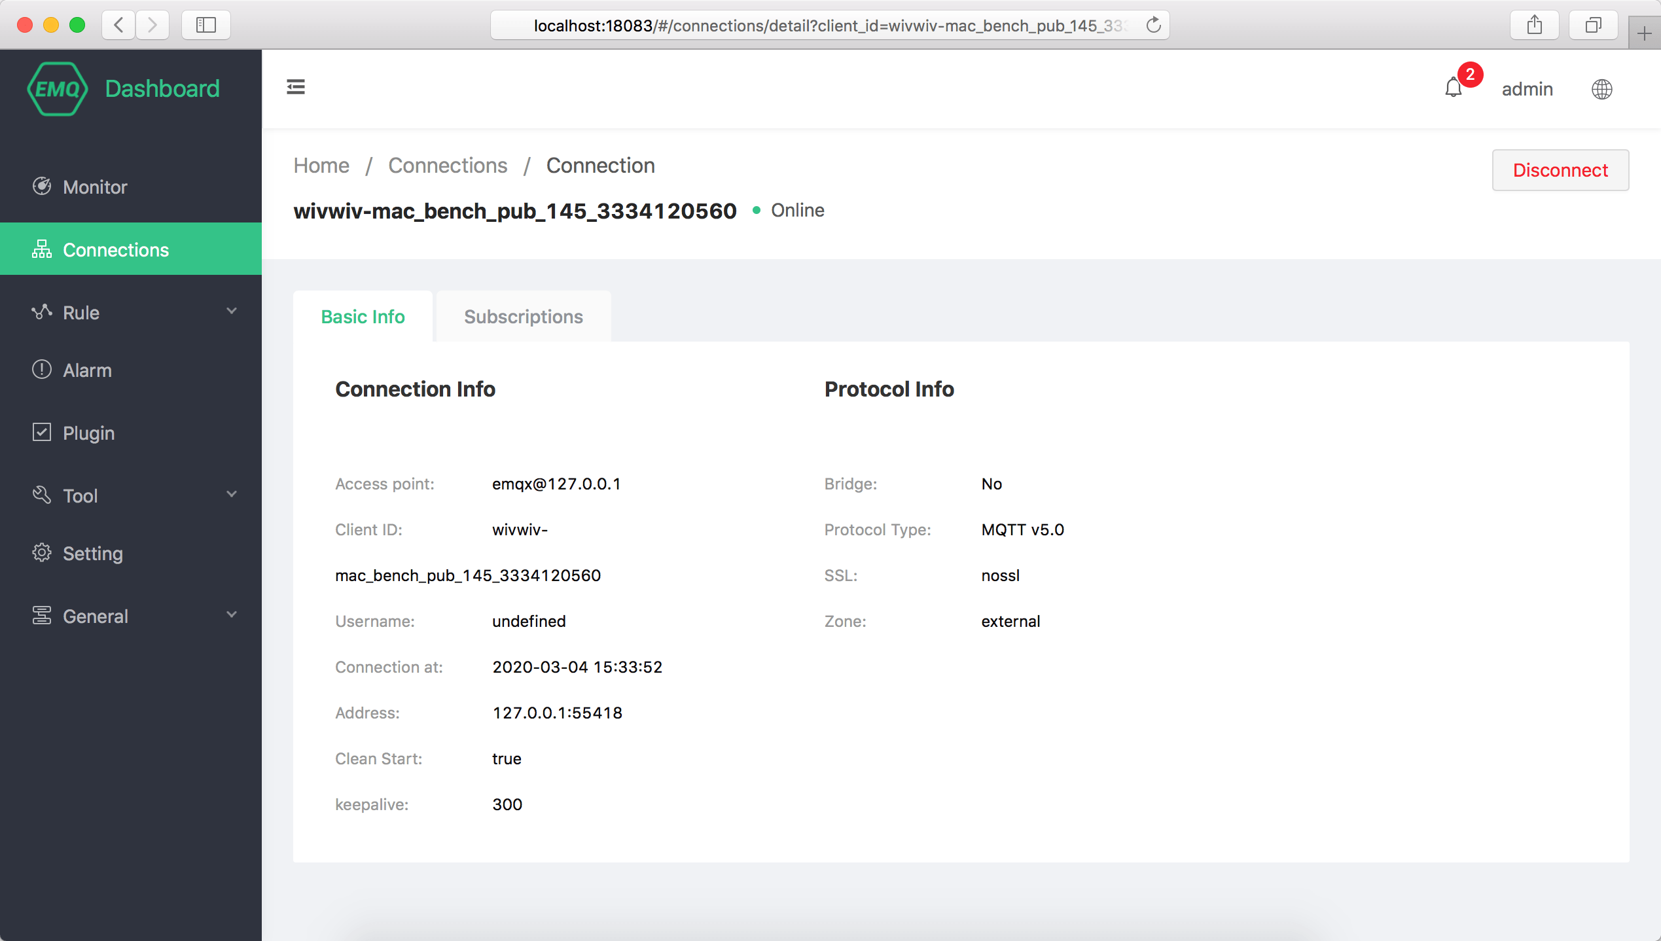
Task: Expand the Tool submenu chevron
Action: [232, 494]
